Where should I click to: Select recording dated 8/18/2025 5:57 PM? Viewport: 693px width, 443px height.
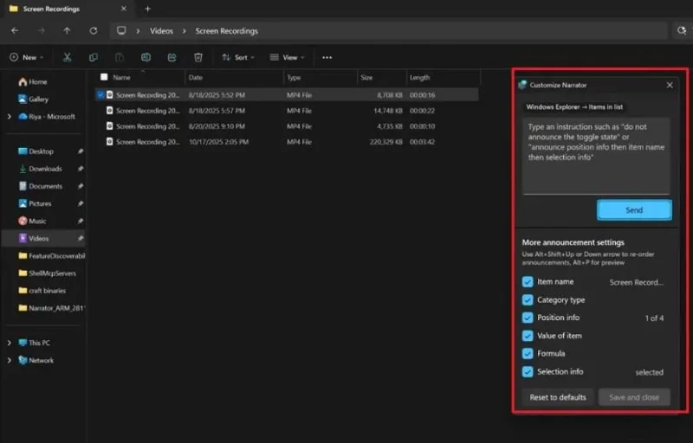287,111
